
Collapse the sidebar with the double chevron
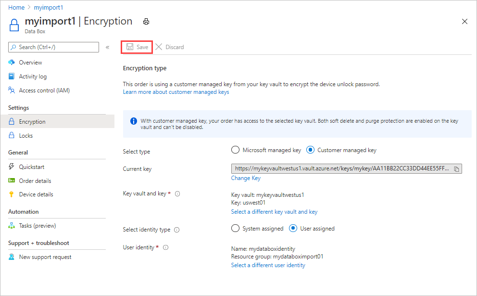click(107, 47)
